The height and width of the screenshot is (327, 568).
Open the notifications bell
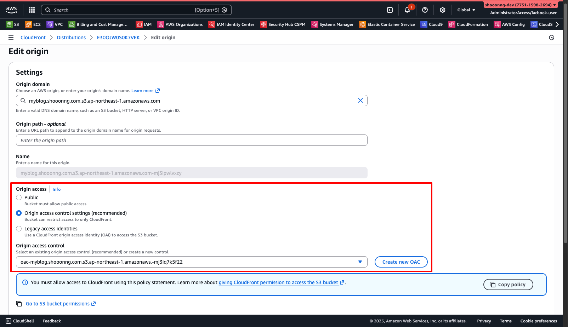click(407, 10)
